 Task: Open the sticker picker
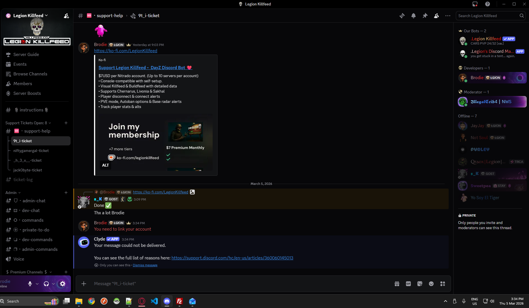(420, 284)
